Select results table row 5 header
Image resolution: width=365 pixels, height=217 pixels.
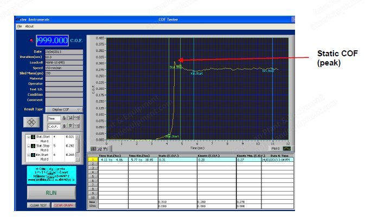(93, 176)
